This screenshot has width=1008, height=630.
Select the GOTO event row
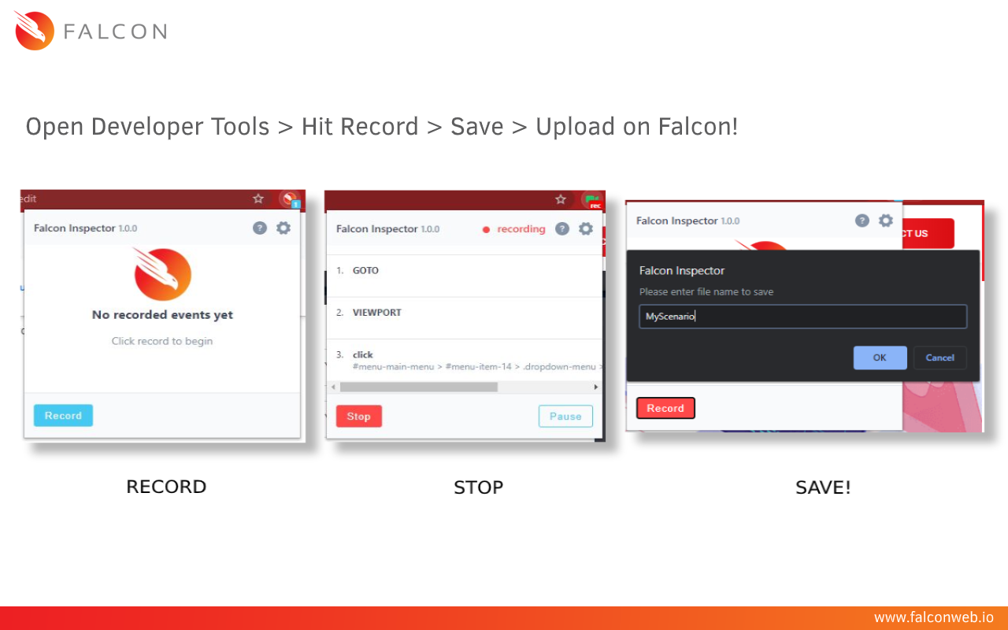(465, 276)
